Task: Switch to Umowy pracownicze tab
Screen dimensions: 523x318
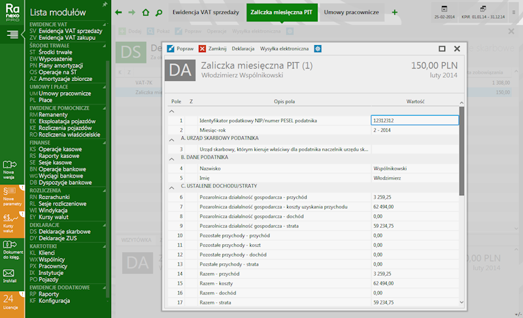Action: pos(351,12)
